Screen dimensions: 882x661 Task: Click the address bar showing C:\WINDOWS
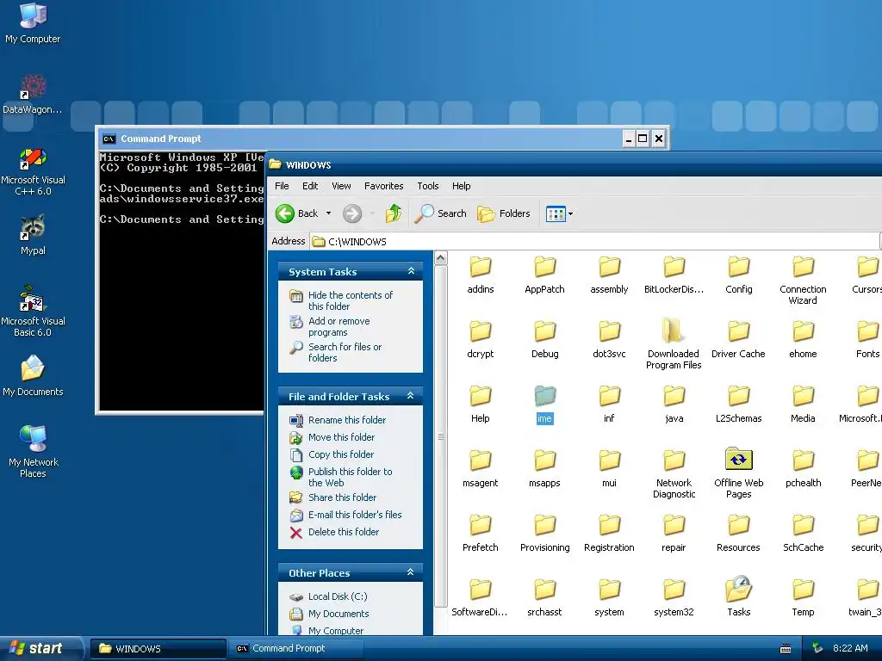[x=595, y=242]
